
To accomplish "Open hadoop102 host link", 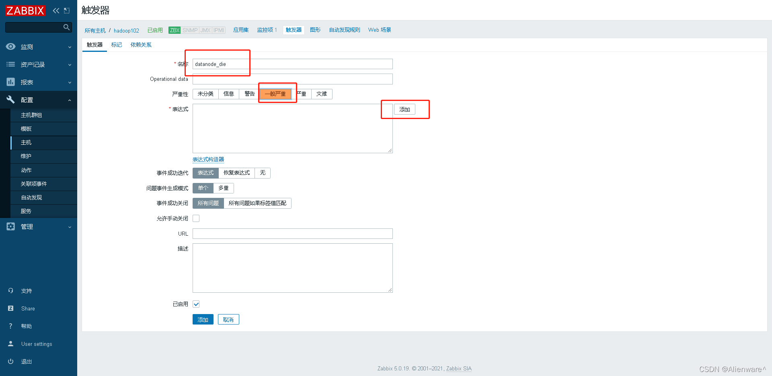I will (x=126, y=31).
